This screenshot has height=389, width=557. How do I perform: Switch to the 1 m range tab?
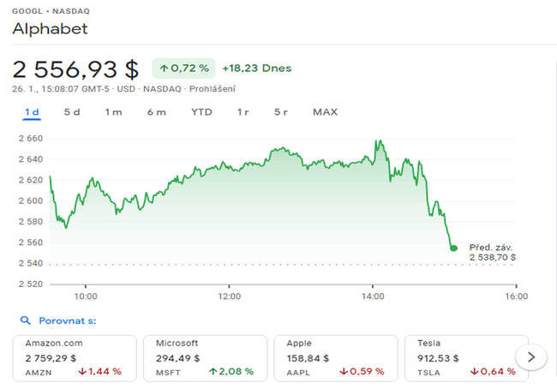coord(113,112)
